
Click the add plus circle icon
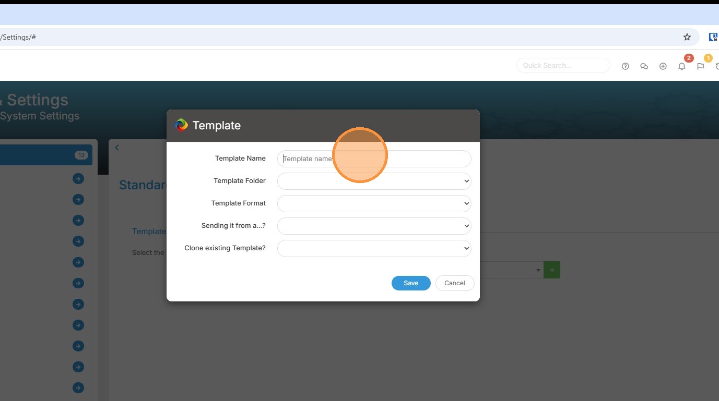click(663, 66)
